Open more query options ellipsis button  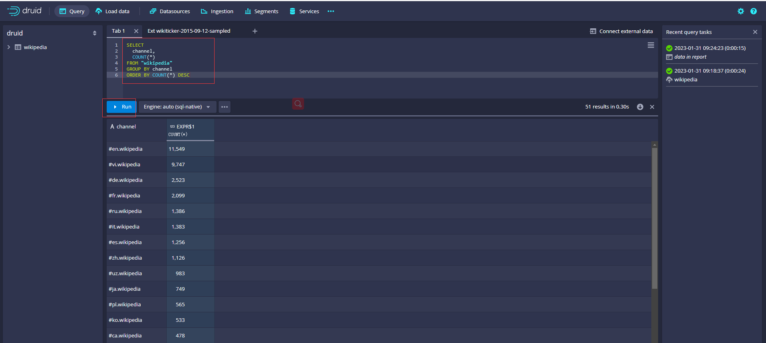pyautogui.click(x=225, y=106)
